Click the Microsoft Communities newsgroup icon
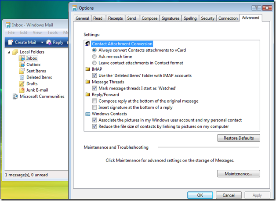The height and width of the screenshot is (201, 276). pyautogui.click(x=15, y=96)
